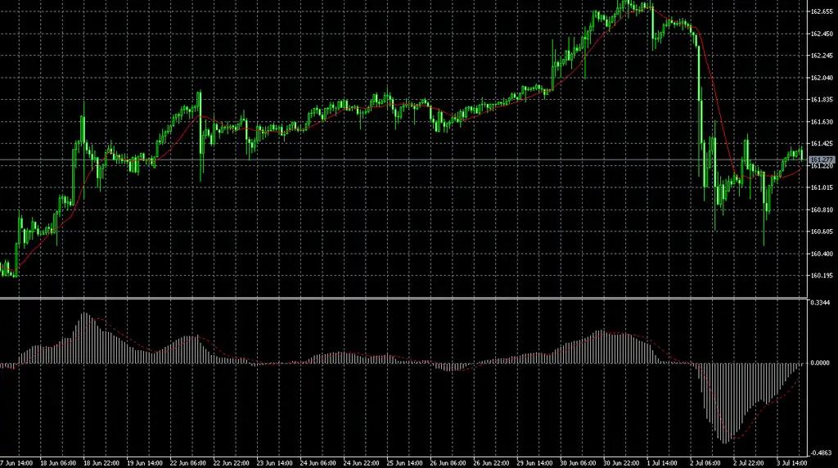Screen dimensions: 838x468
Task: Click the current price label 161.277
Action: [822, 160]
